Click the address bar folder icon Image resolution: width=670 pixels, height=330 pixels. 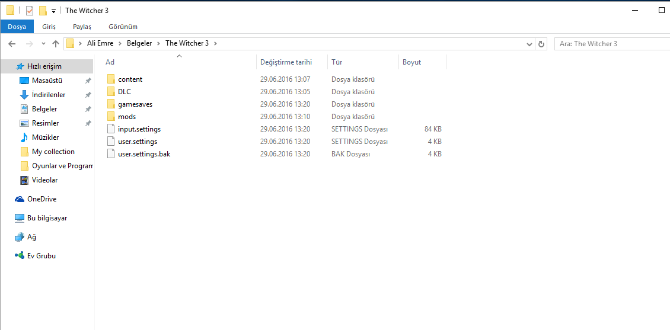pos(71,43)
